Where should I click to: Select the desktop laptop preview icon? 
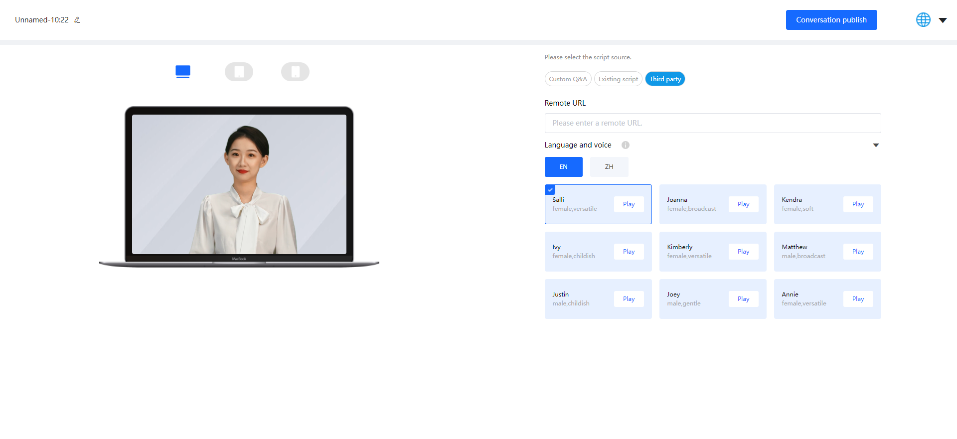(183, 72)
